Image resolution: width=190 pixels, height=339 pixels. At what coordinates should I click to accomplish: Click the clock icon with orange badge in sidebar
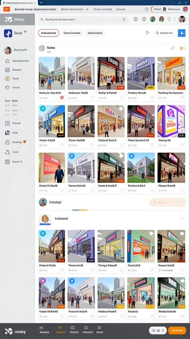click(7, 142)
